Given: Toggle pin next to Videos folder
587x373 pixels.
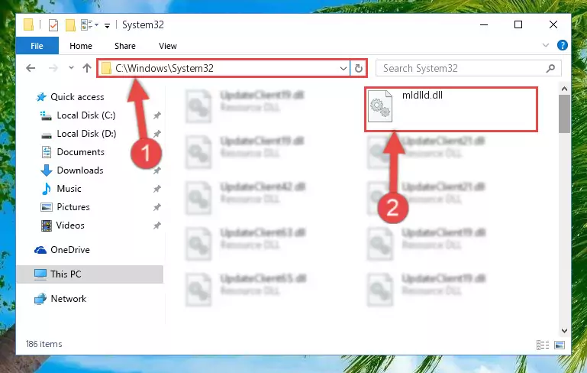Looking at the screenshot, I should [156, 225].
